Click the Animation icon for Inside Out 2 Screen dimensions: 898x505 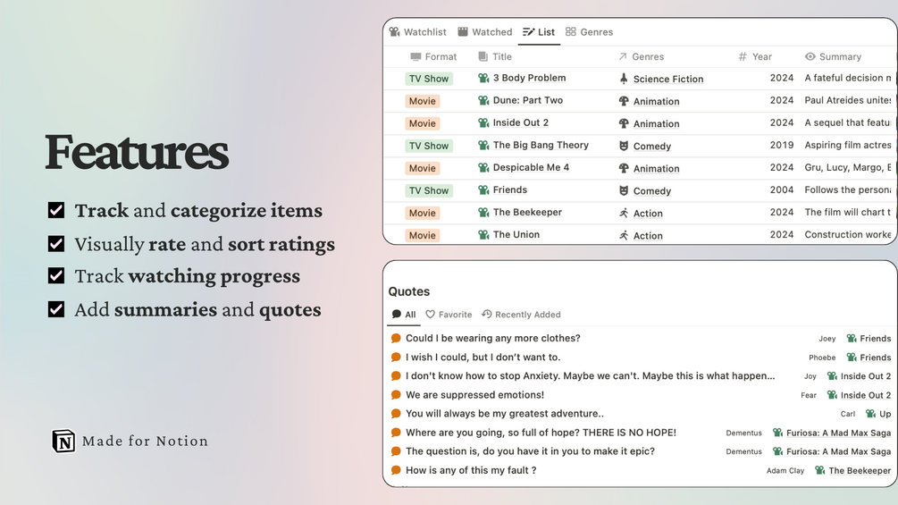(624, 123)
